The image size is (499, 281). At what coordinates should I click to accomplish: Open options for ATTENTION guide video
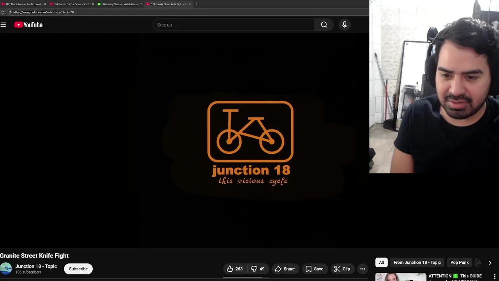[495, 277]
